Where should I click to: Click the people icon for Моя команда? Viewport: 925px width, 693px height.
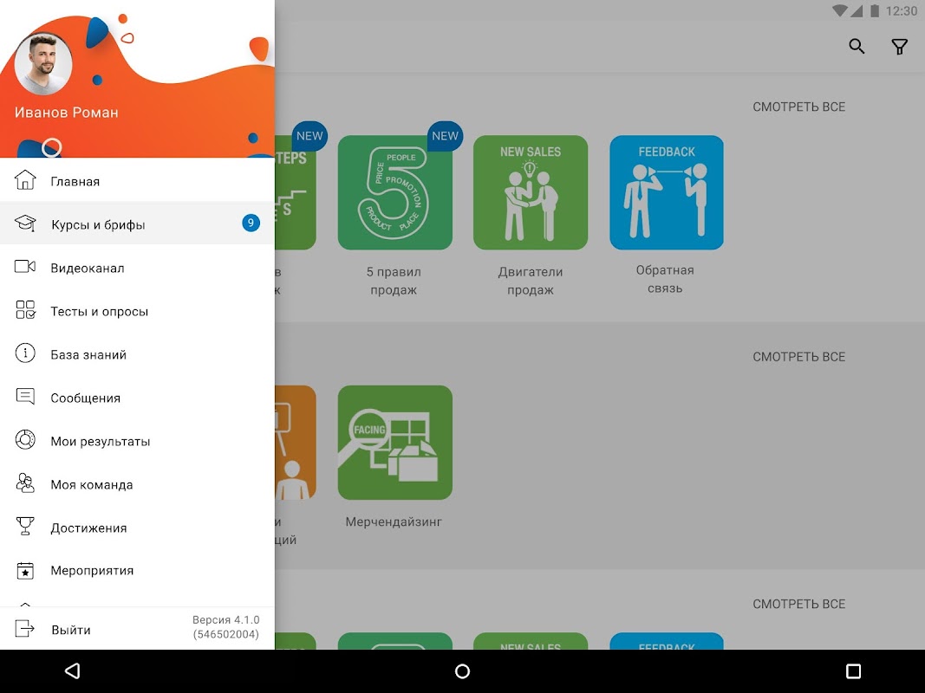pos(25,483)
